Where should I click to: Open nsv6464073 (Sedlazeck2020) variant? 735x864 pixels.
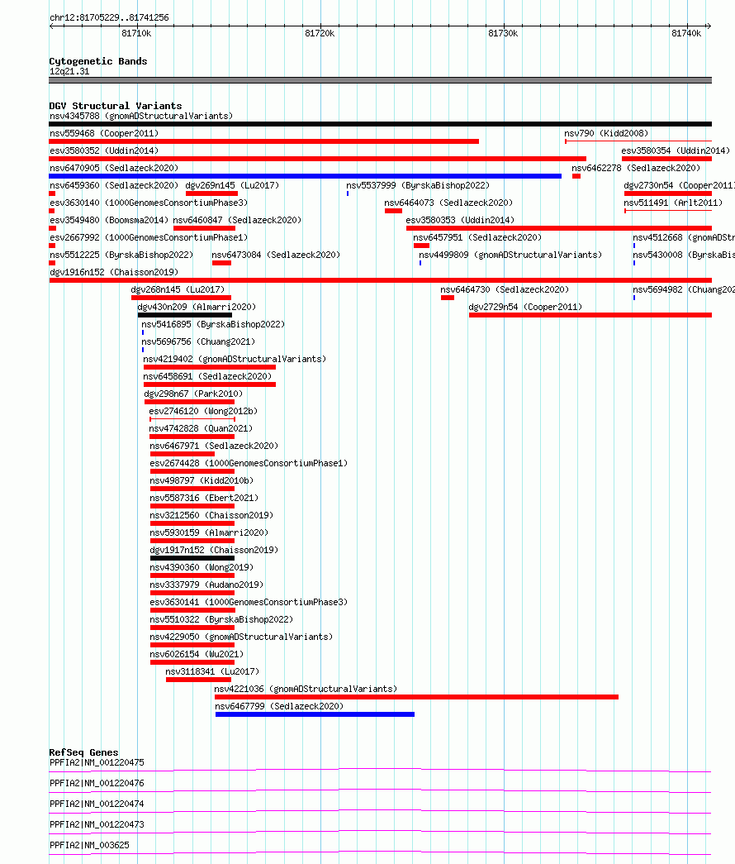point(393,211)
